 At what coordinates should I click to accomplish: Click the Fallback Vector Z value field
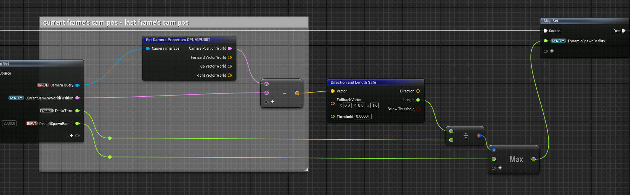point(375,105)
